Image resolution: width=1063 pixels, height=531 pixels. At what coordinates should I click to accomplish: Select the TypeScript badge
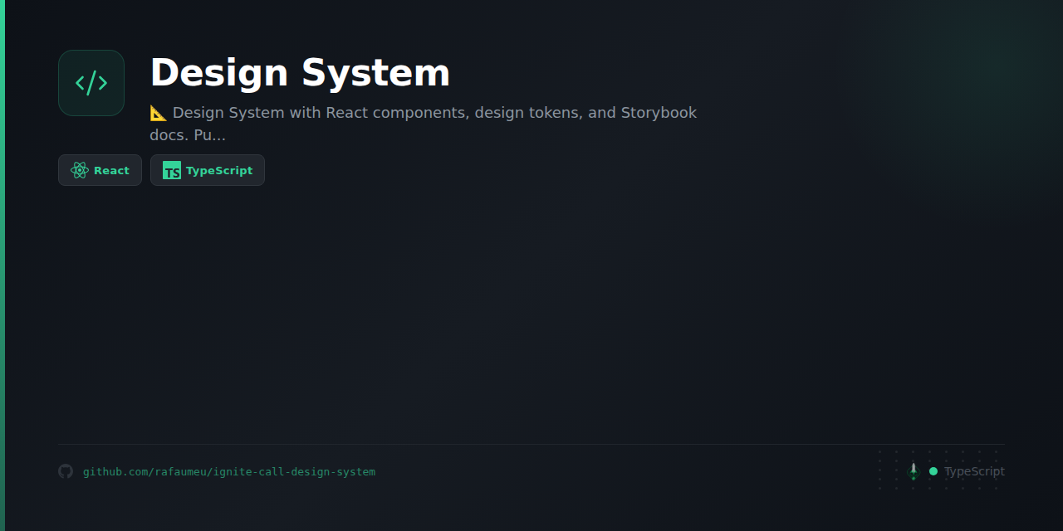click(x=208, y=170)
